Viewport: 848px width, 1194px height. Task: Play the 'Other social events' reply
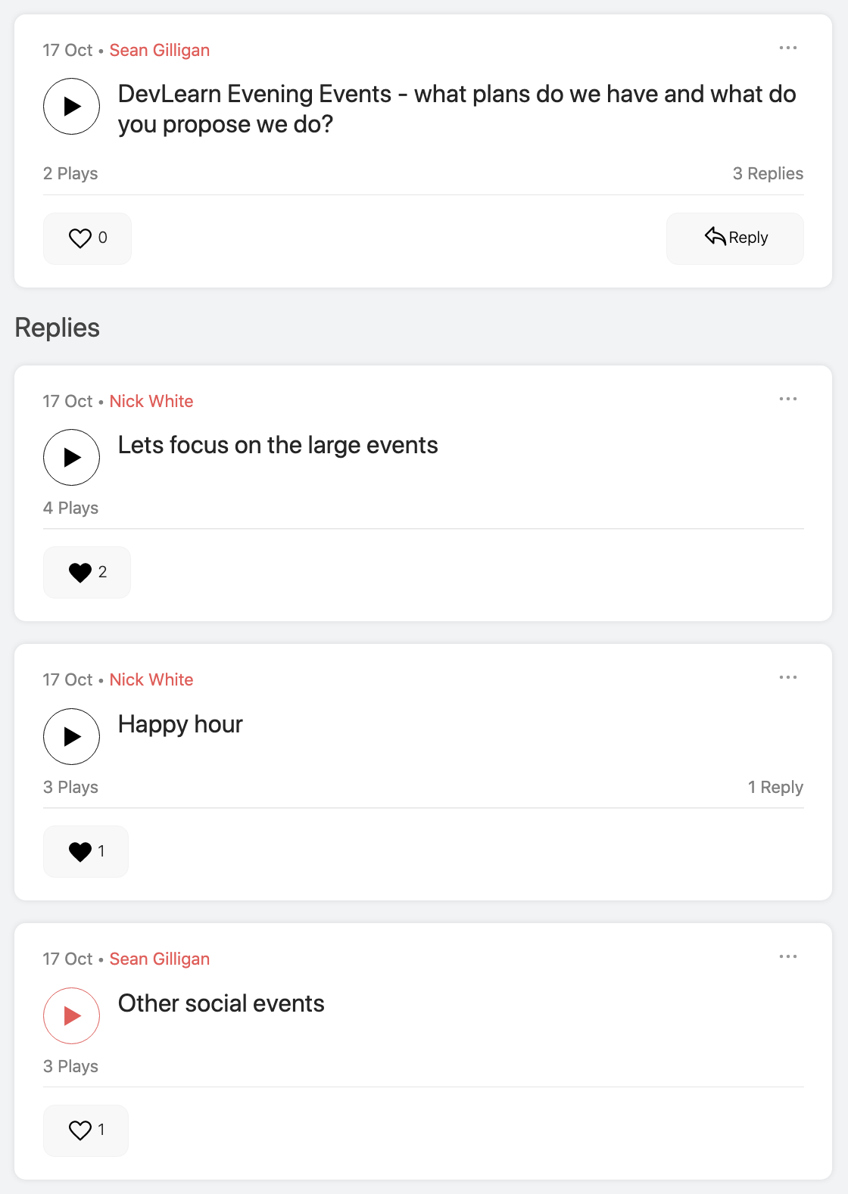coord(71,1015)
